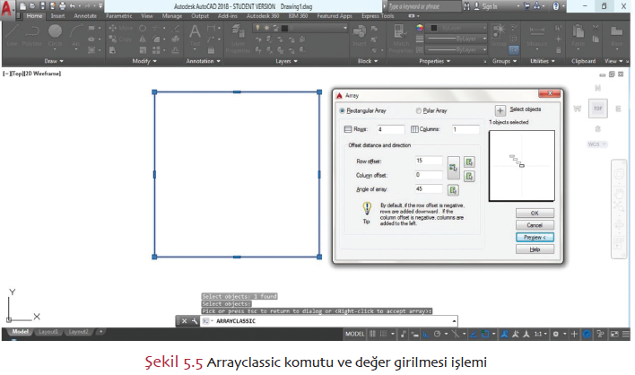Click the pick row offset icon
The width and height of the screenshot is (635, 375).
point(470,160)
